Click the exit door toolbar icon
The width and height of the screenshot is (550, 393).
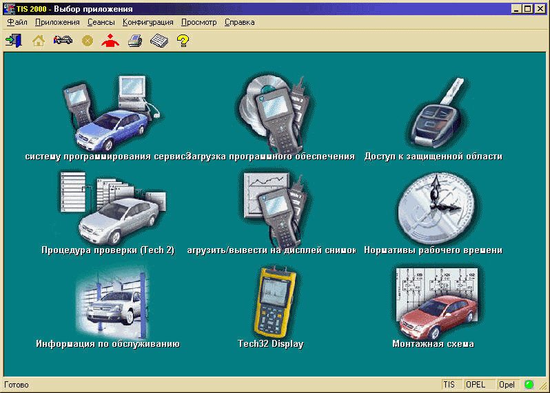pyautogui.click(x=14, y=41)
